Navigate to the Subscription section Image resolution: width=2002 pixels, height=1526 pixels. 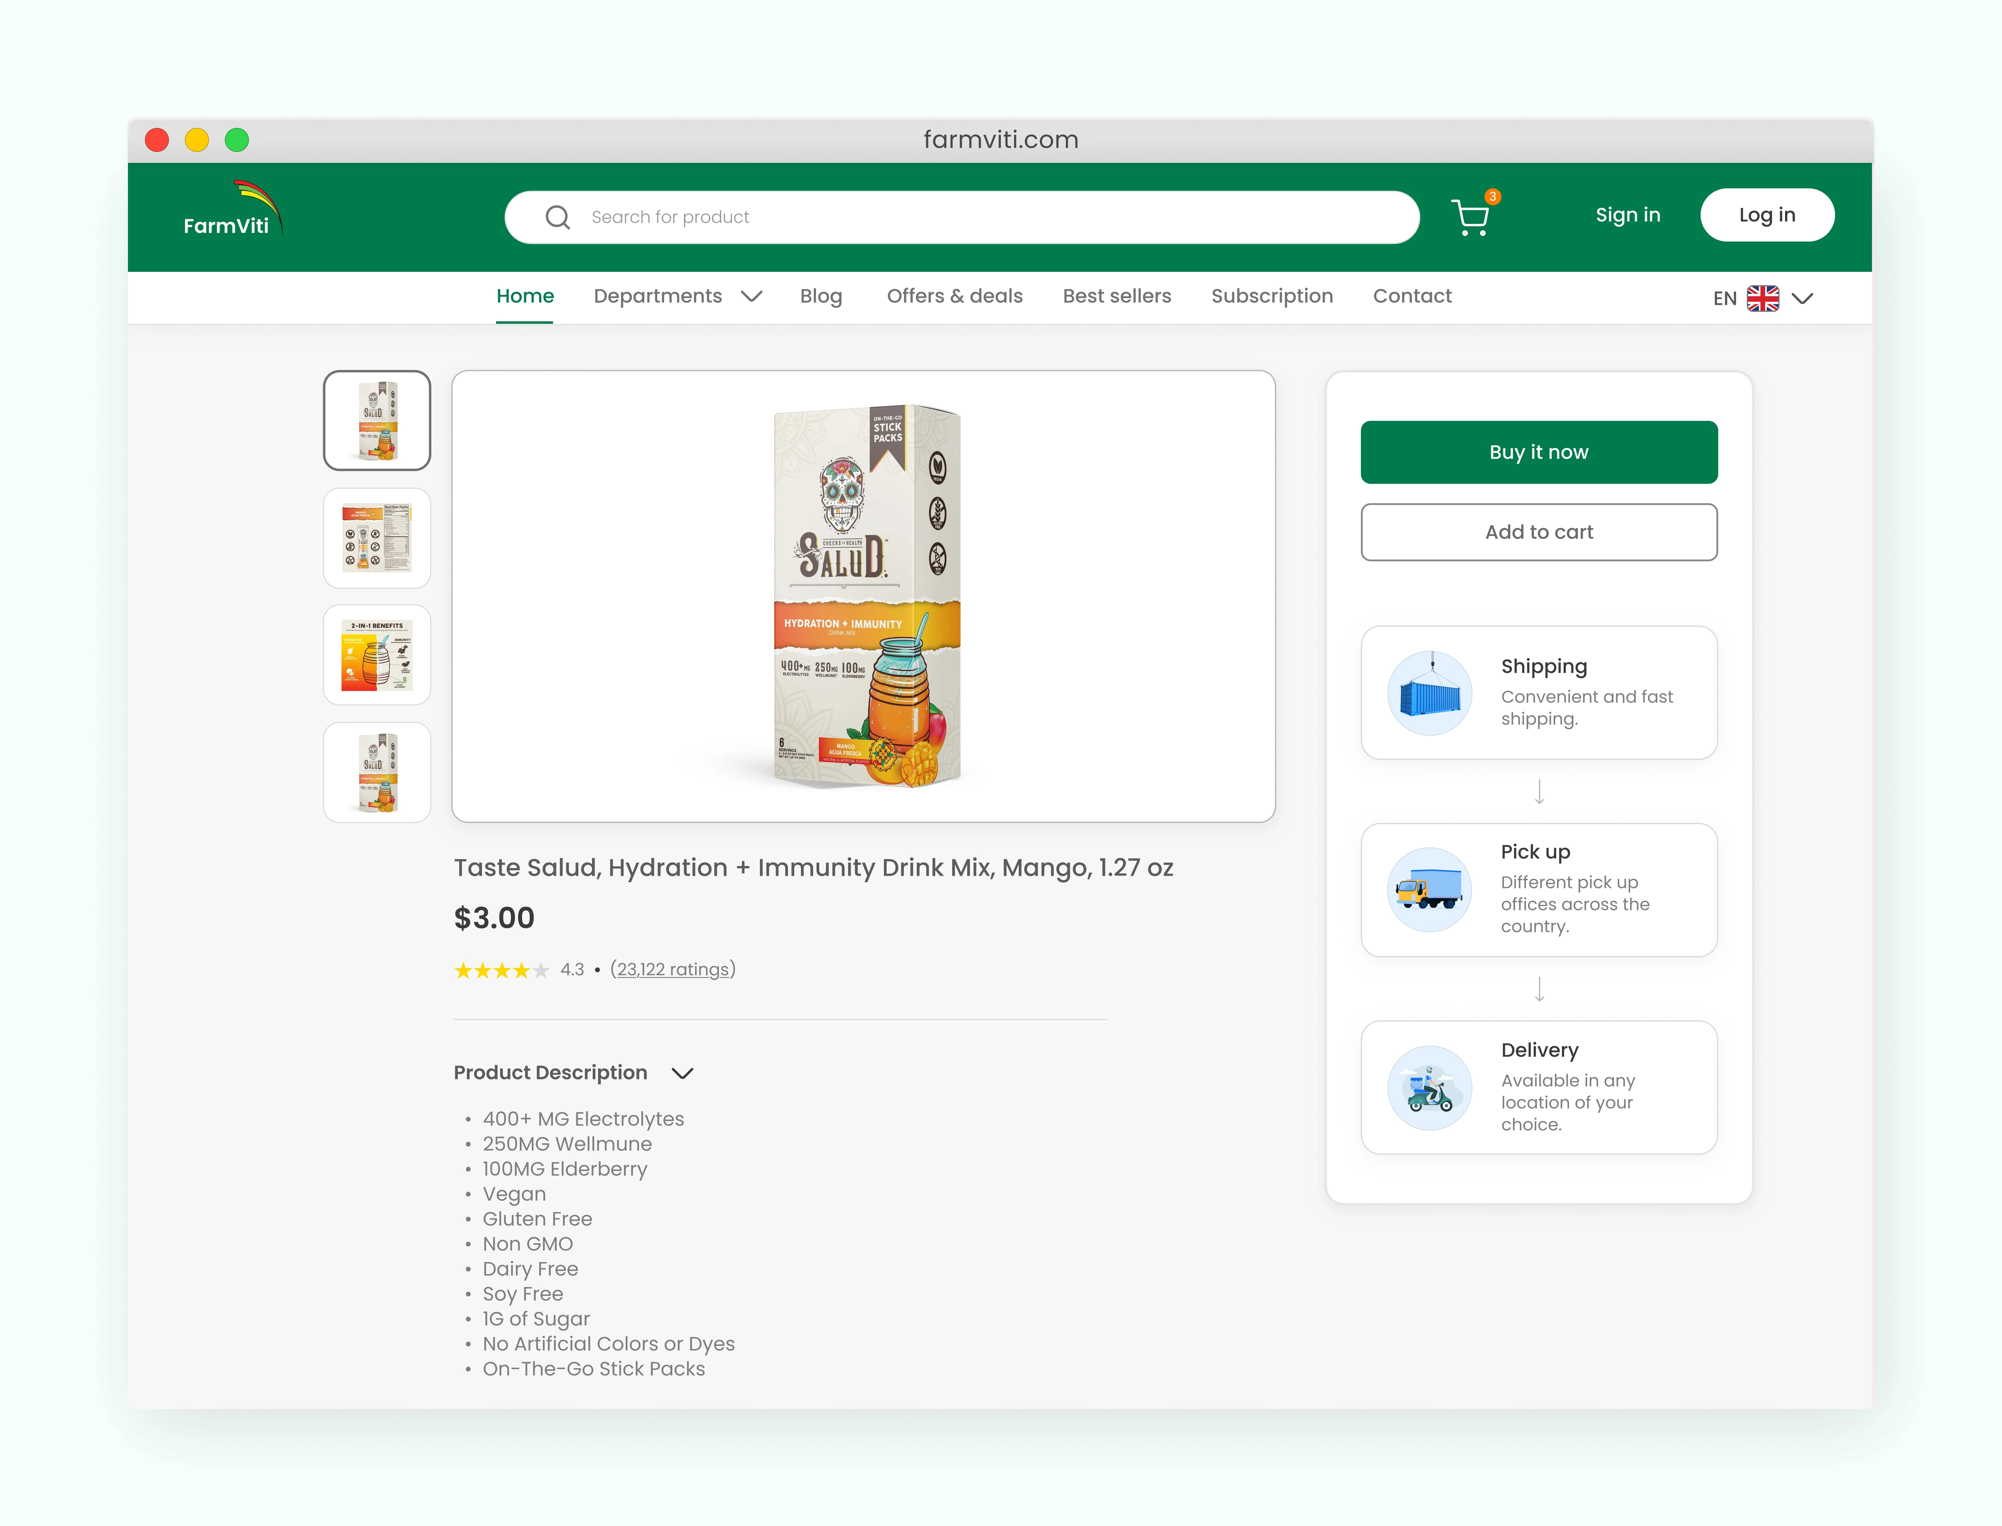coord(1272,296)
